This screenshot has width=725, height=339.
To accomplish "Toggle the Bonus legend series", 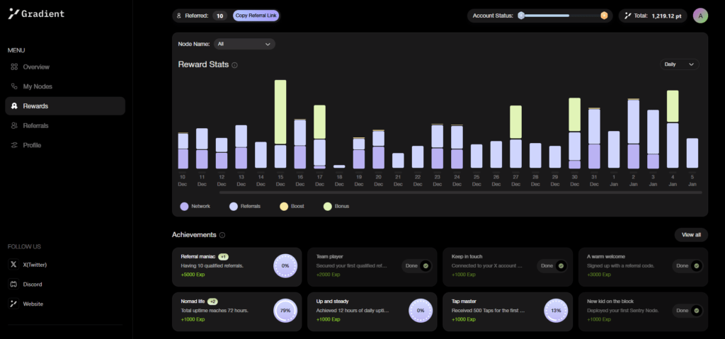I will (328, 207).
